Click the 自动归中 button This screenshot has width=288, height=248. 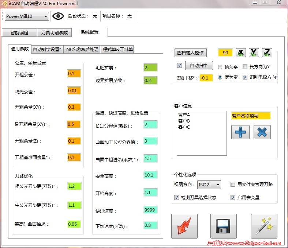pos(199,66)
